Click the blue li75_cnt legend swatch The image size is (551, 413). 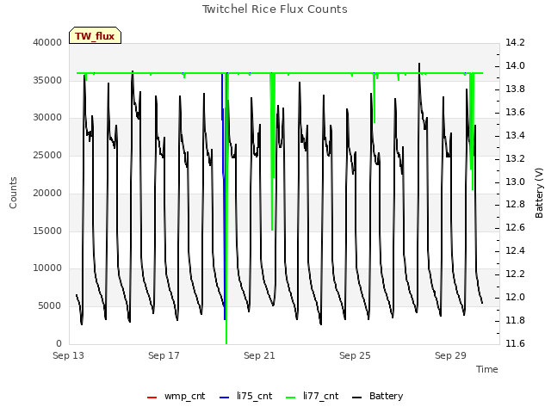coord(224,398)
